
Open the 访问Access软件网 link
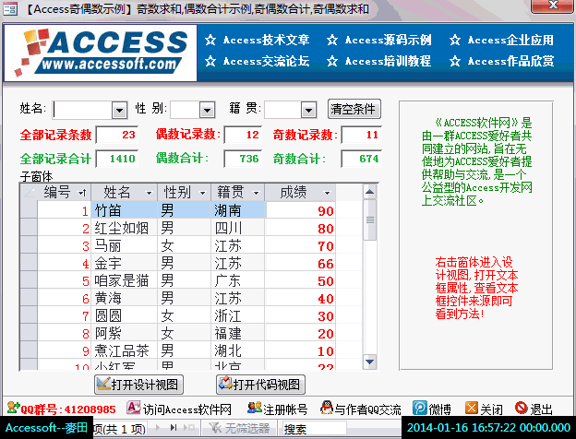pos(187,409)
